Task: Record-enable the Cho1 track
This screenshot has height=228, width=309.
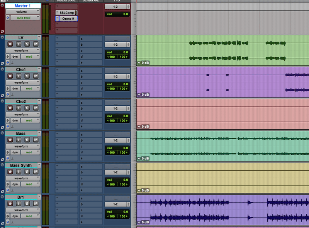Action: pos(10,76)
